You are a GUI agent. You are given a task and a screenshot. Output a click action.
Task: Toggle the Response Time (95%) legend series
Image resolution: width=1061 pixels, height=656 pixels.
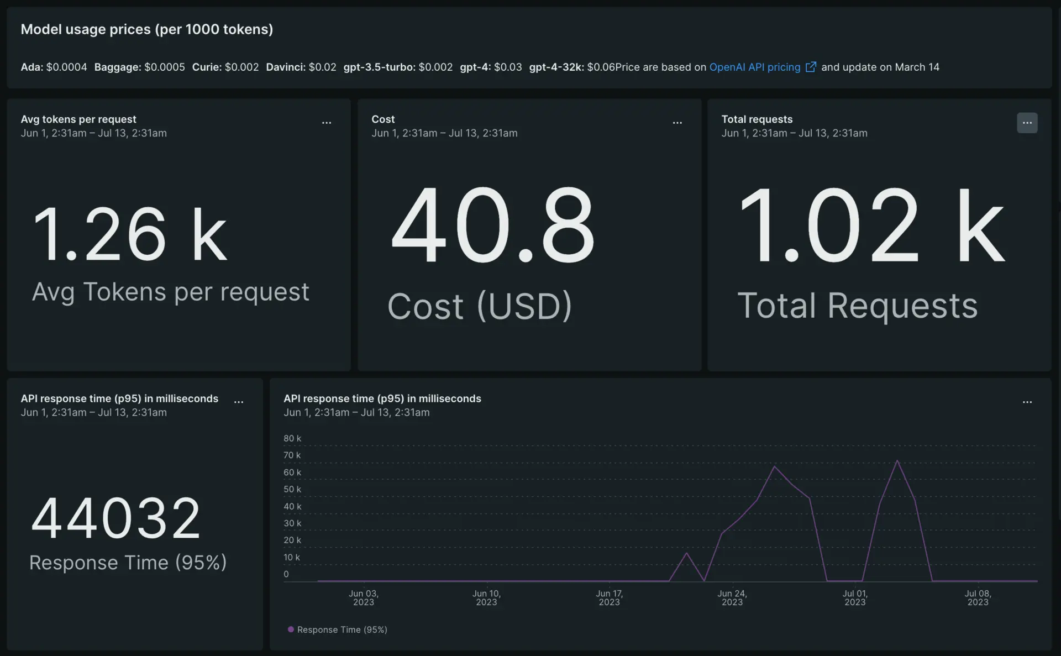click(x=342, y=629)
